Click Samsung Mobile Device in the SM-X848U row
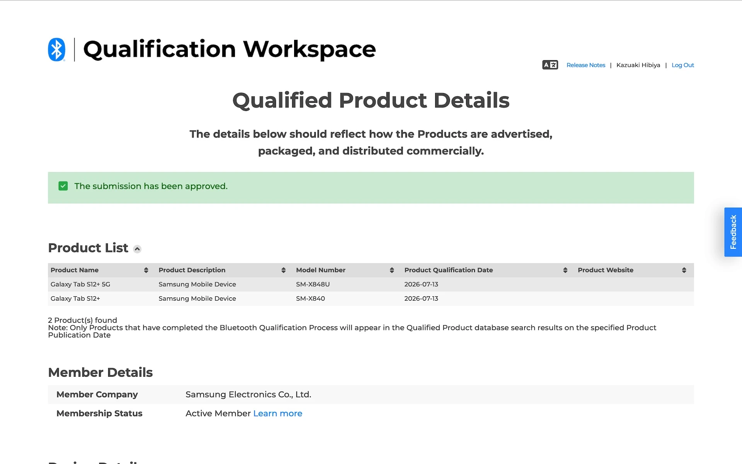 pyautogui.click(x=197, y=284)
